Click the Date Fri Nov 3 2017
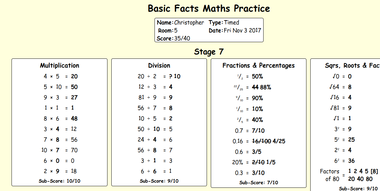380x191 pixels. tap(235, 30)
